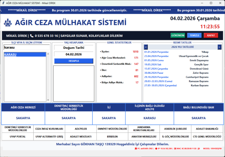Click the 01.01.2026 Perşembe holiday date
Image resolution: width=225 pixels, height=157 pixels.
click(x=156, y=52)
